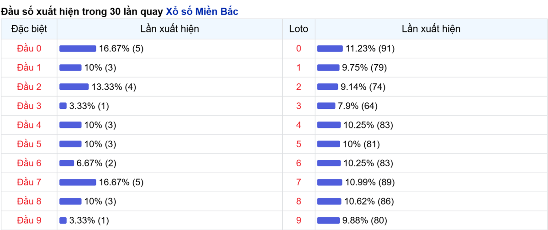
Task: Click right table Lần xuất hiện header
Action: 431,29
